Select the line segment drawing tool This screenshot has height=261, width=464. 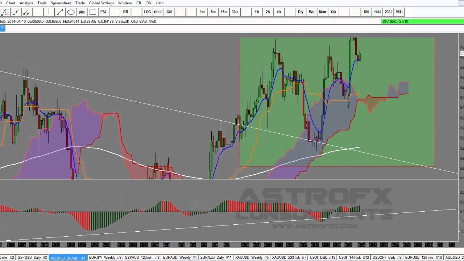pos(60,12)
